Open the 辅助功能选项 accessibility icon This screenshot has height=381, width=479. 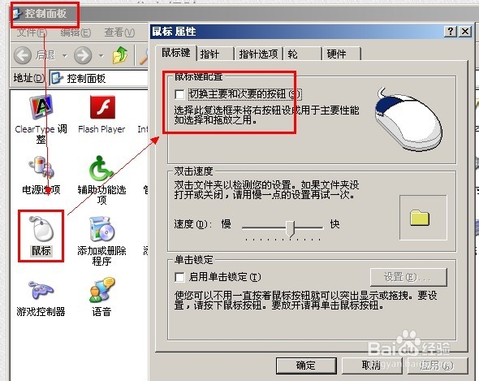tap(101, 180)
